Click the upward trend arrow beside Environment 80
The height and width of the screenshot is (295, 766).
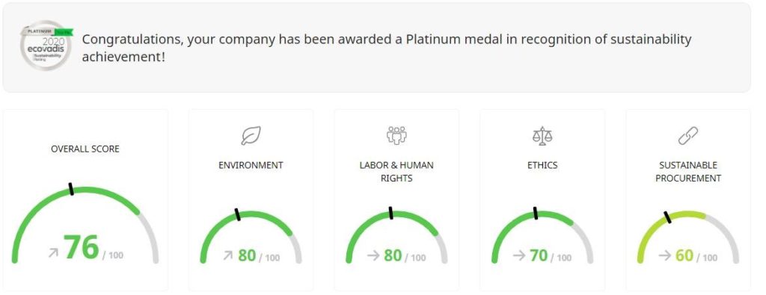(227, 255)
